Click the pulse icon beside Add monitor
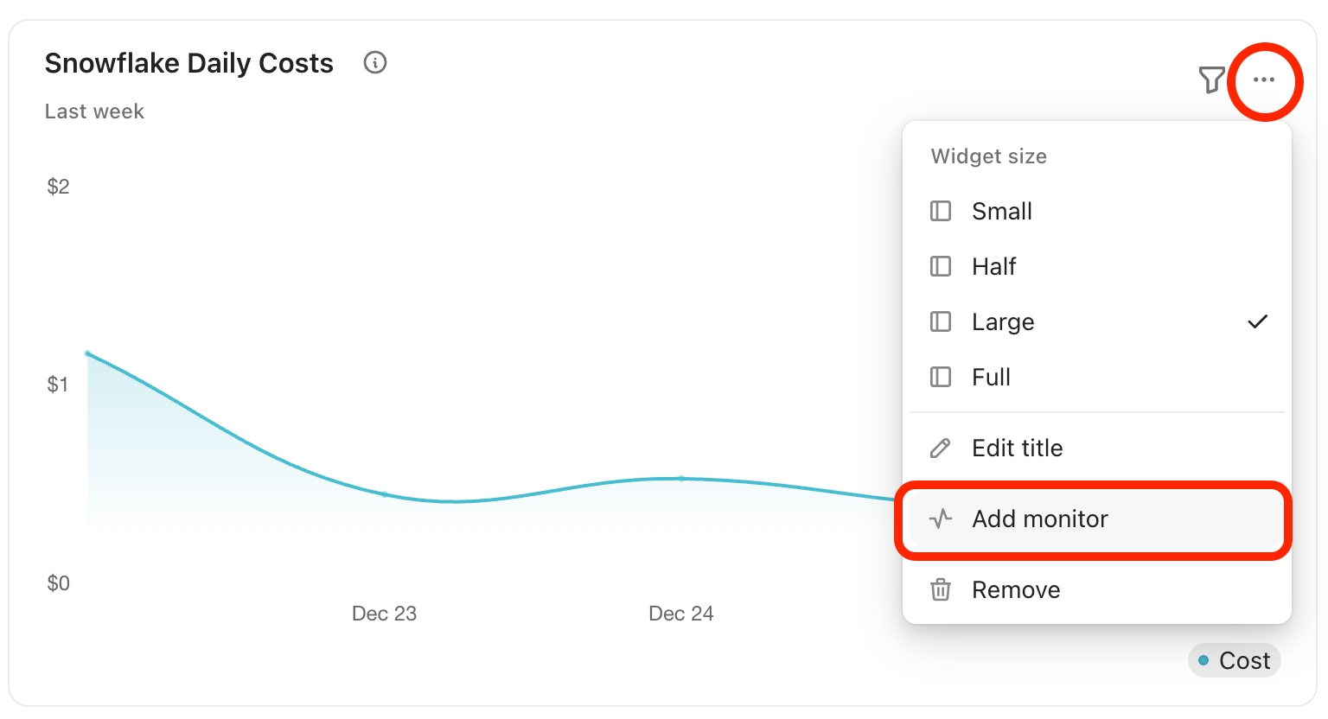The width and height of the screenshot is (1328, 719). [x=940, y=519]
